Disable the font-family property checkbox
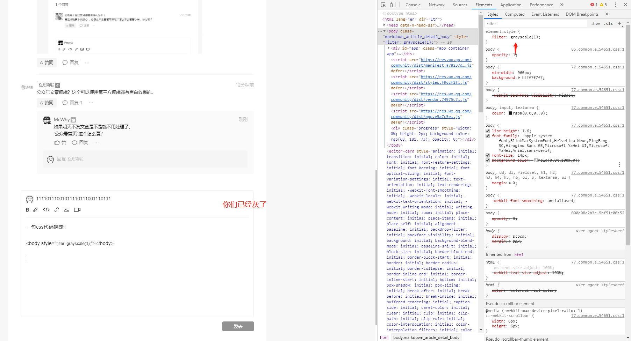This screenshot has height=341, width=631. click(x=488, y=136)
